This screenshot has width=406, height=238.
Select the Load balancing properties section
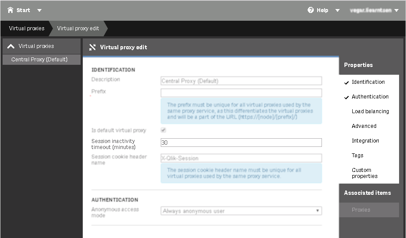pyautogui.click(x=370, y=111)
